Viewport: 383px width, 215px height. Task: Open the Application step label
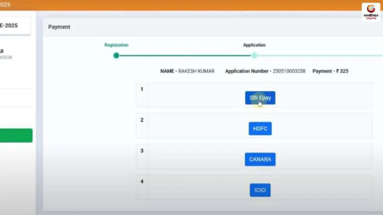(x=254, y=45)
